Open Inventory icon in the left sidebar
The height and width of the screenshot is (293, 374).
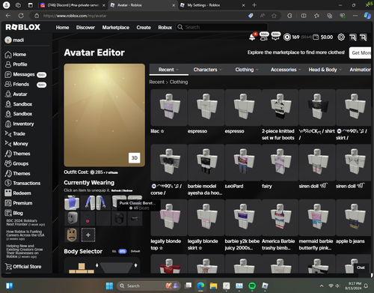point(8,124)
